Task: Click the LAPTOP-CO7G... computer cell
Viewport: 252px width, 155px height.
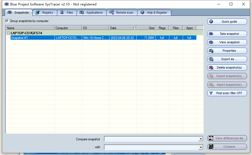Action: pos(68,38)
